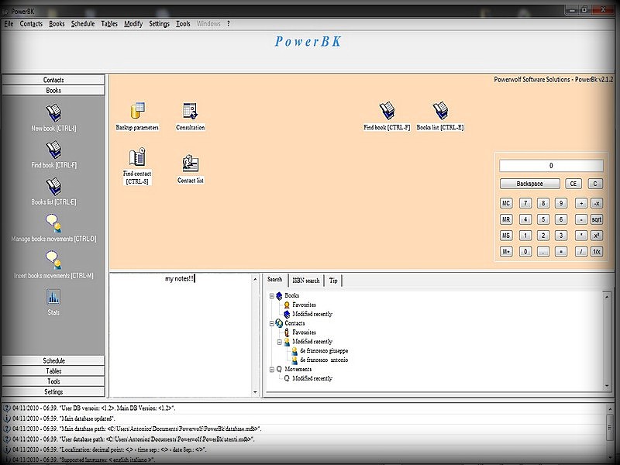The image size is (620, 465).
Task: Select Movements node in tree
Action: (x=298, y=370)
